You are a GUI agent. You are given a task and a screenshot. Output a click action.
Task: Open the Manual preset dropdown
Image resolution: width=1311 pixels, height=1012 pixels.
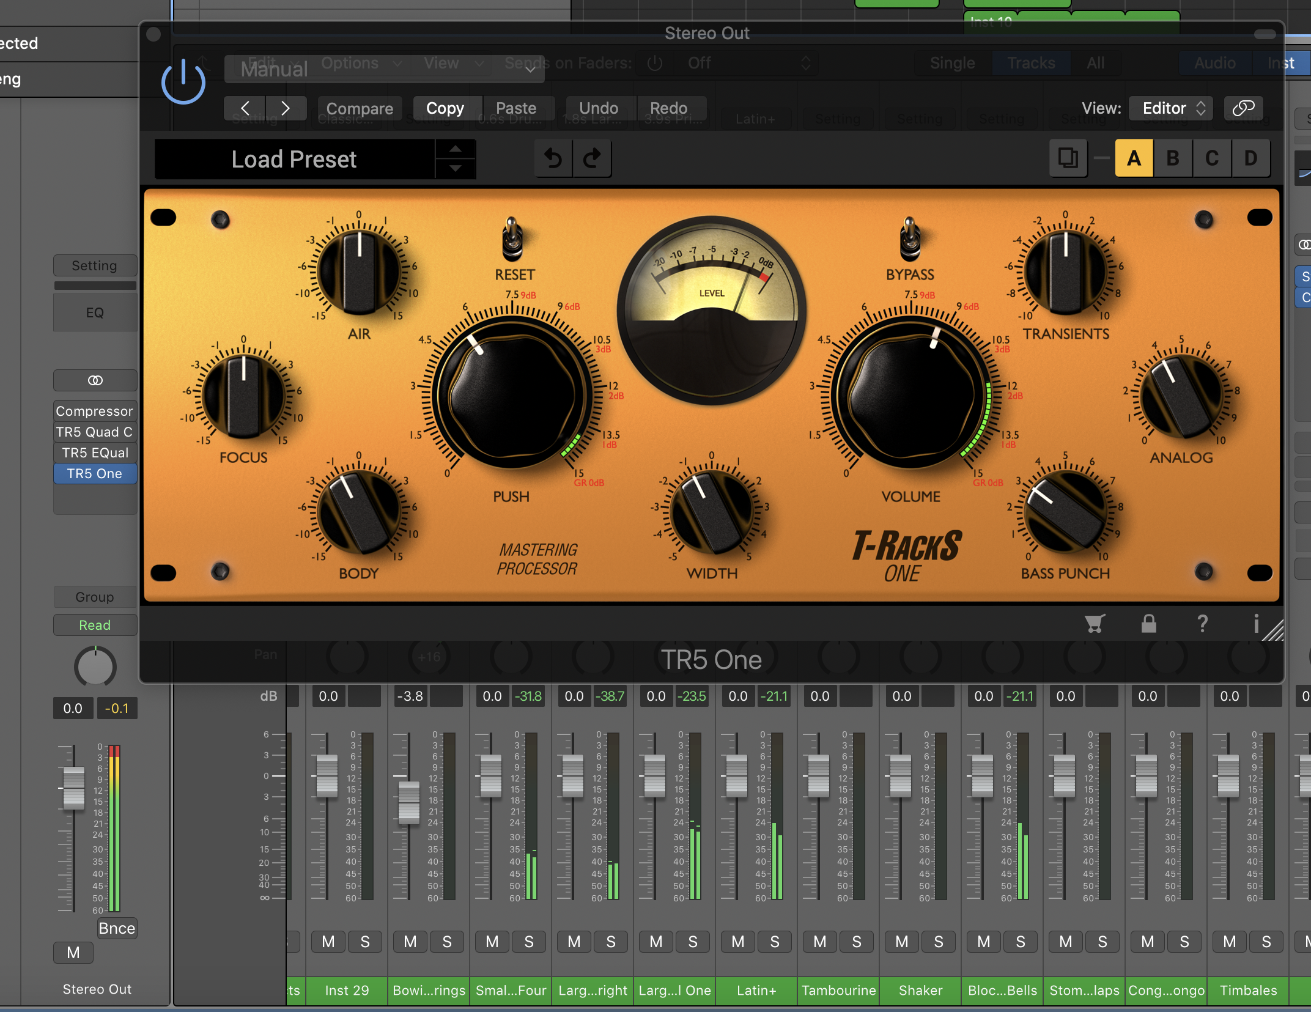coord(385,69)
